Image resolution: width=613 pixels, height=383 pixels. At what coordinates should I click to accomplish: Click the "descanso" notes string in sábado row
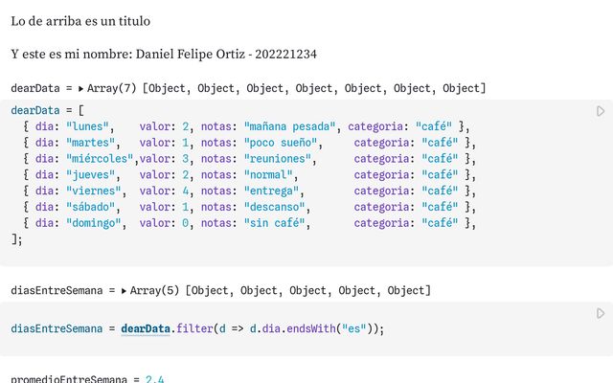click(274, 207)
